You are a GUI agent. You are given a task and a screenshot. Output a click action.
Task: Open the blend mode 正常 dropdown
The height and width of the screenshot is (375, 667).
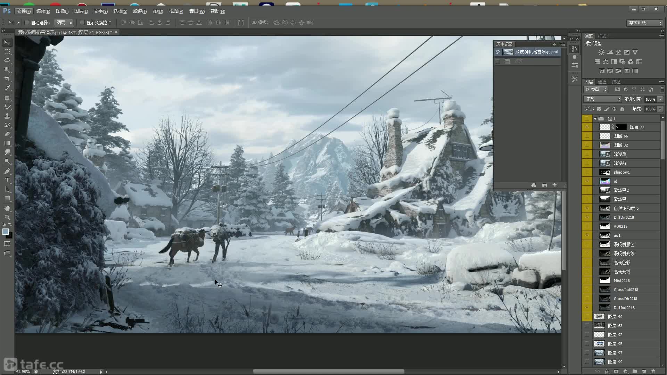pos(602,99)
